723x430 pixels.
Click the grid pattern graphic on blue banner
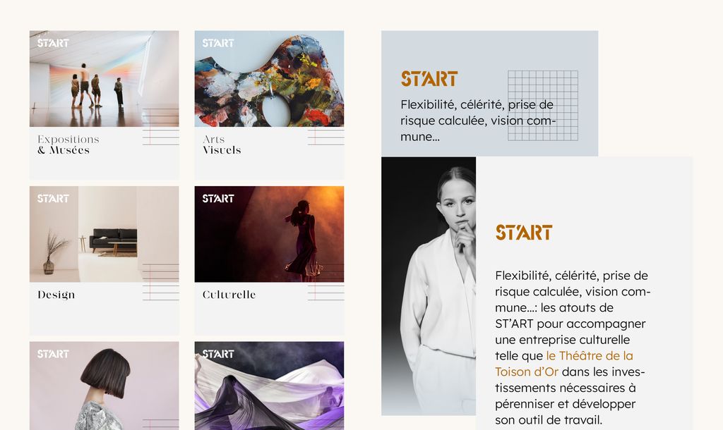click(x=543, y=106)
